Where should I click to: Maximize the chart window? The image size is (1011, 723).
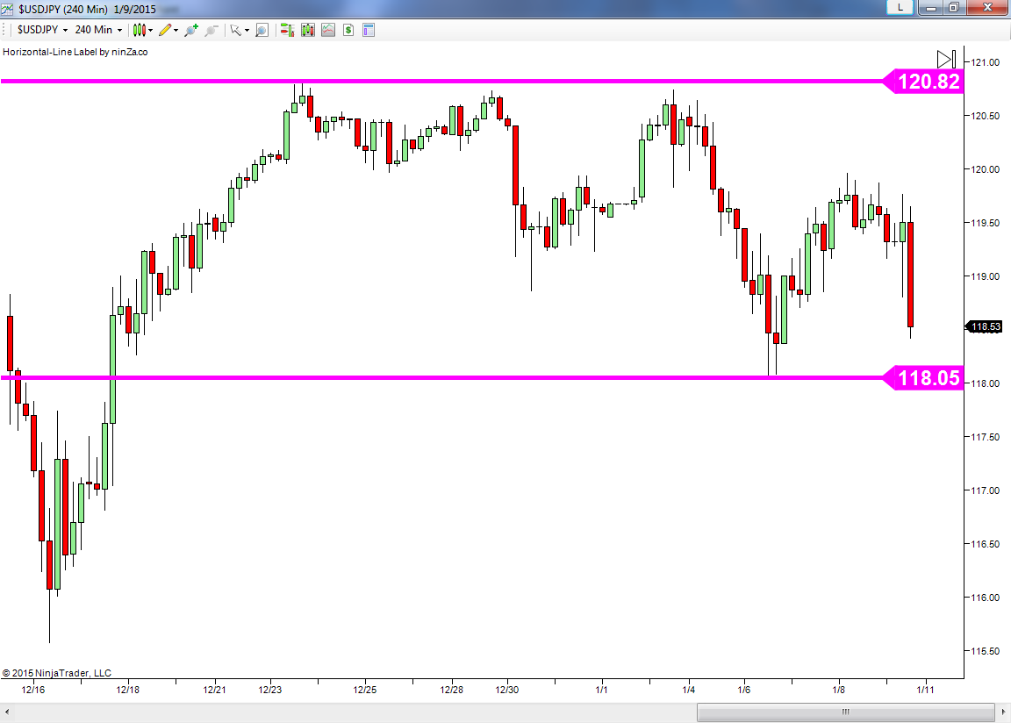954,8
